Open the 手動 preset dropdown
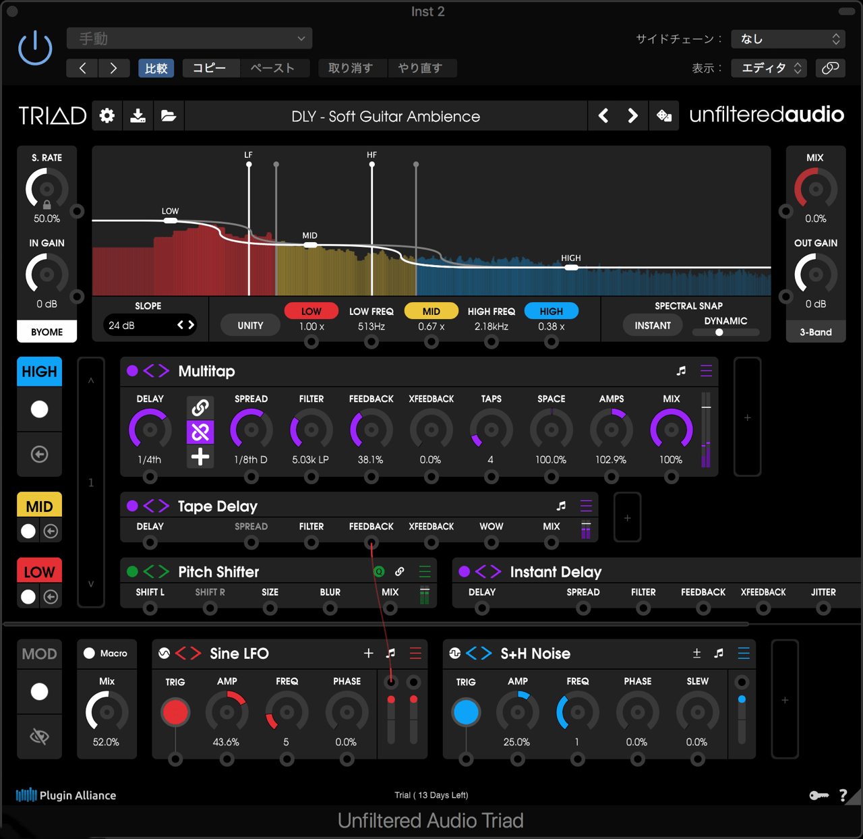The height and width of the screenshot is (839, 863). 189,39
